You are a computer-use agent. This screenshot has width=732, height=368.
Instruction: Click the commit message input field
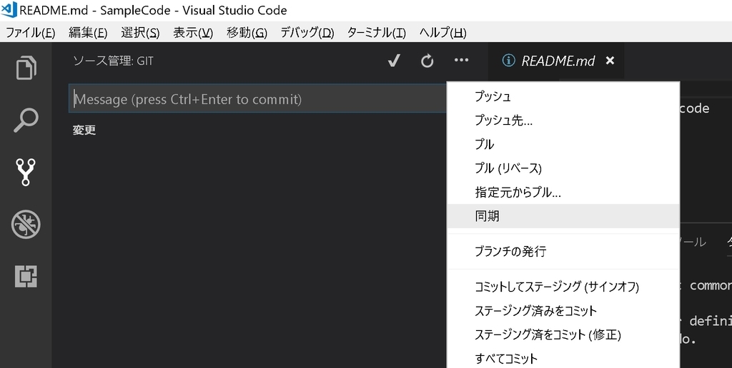tap(257, 98)
